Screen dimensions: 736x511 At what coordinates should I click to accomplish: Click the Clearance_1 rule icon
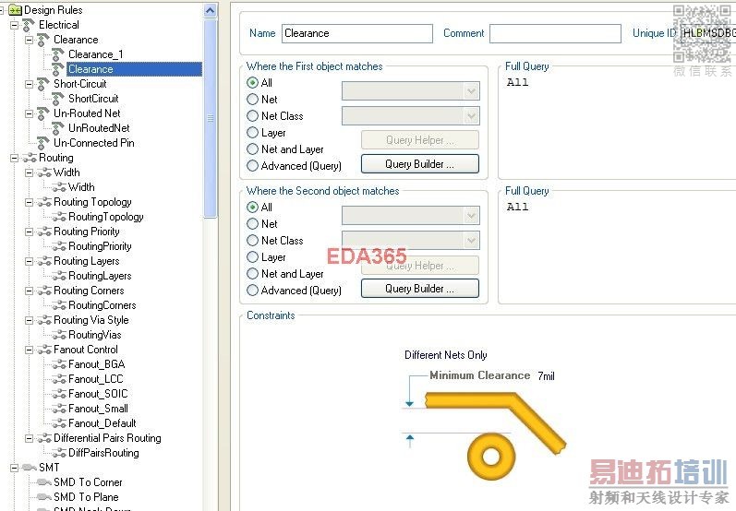coord(58,54)
